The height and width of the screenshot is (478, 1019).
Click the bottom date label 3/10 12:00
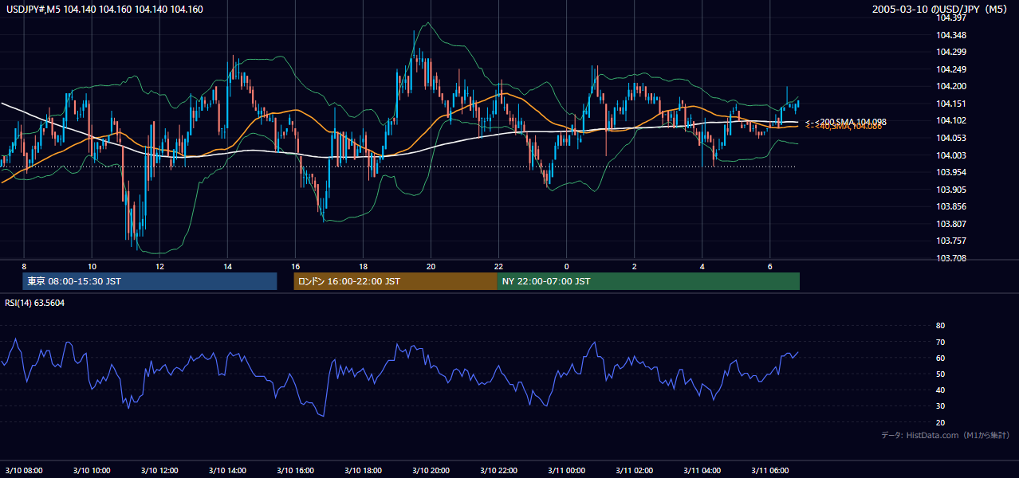coord(159,470)
